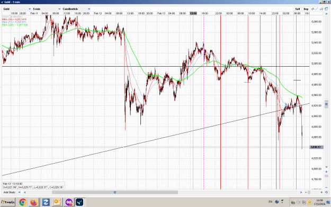Click the horizontal chart scrollbar thumb
This screenshot has height=207, width=331.
115,192
